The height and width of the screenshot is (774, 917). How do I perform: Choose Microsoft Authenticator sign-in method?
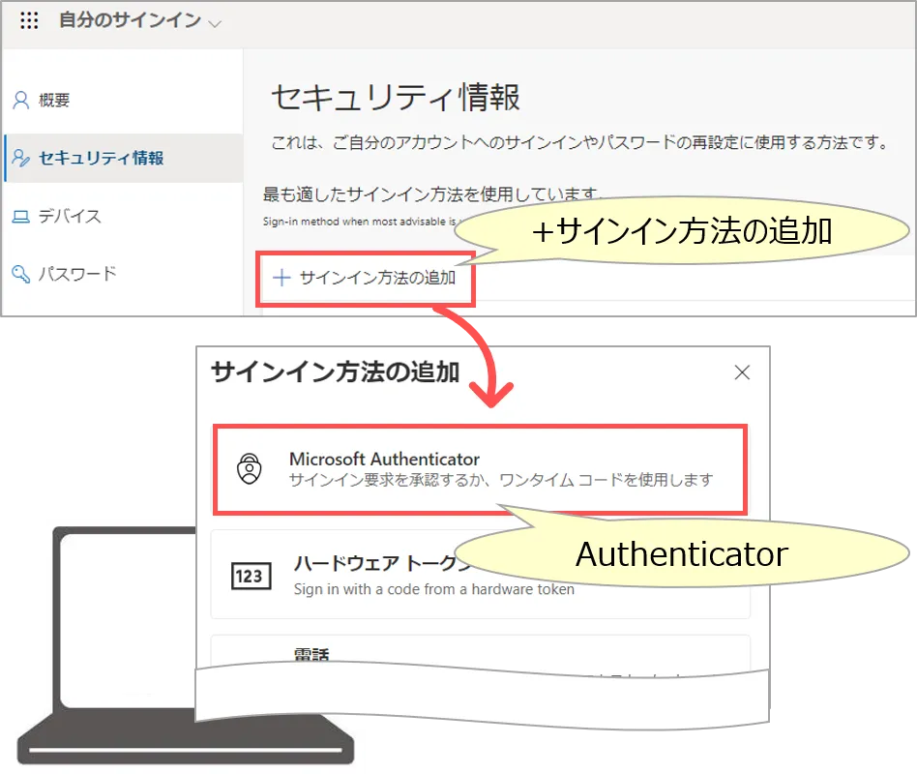tap(385, 460)
